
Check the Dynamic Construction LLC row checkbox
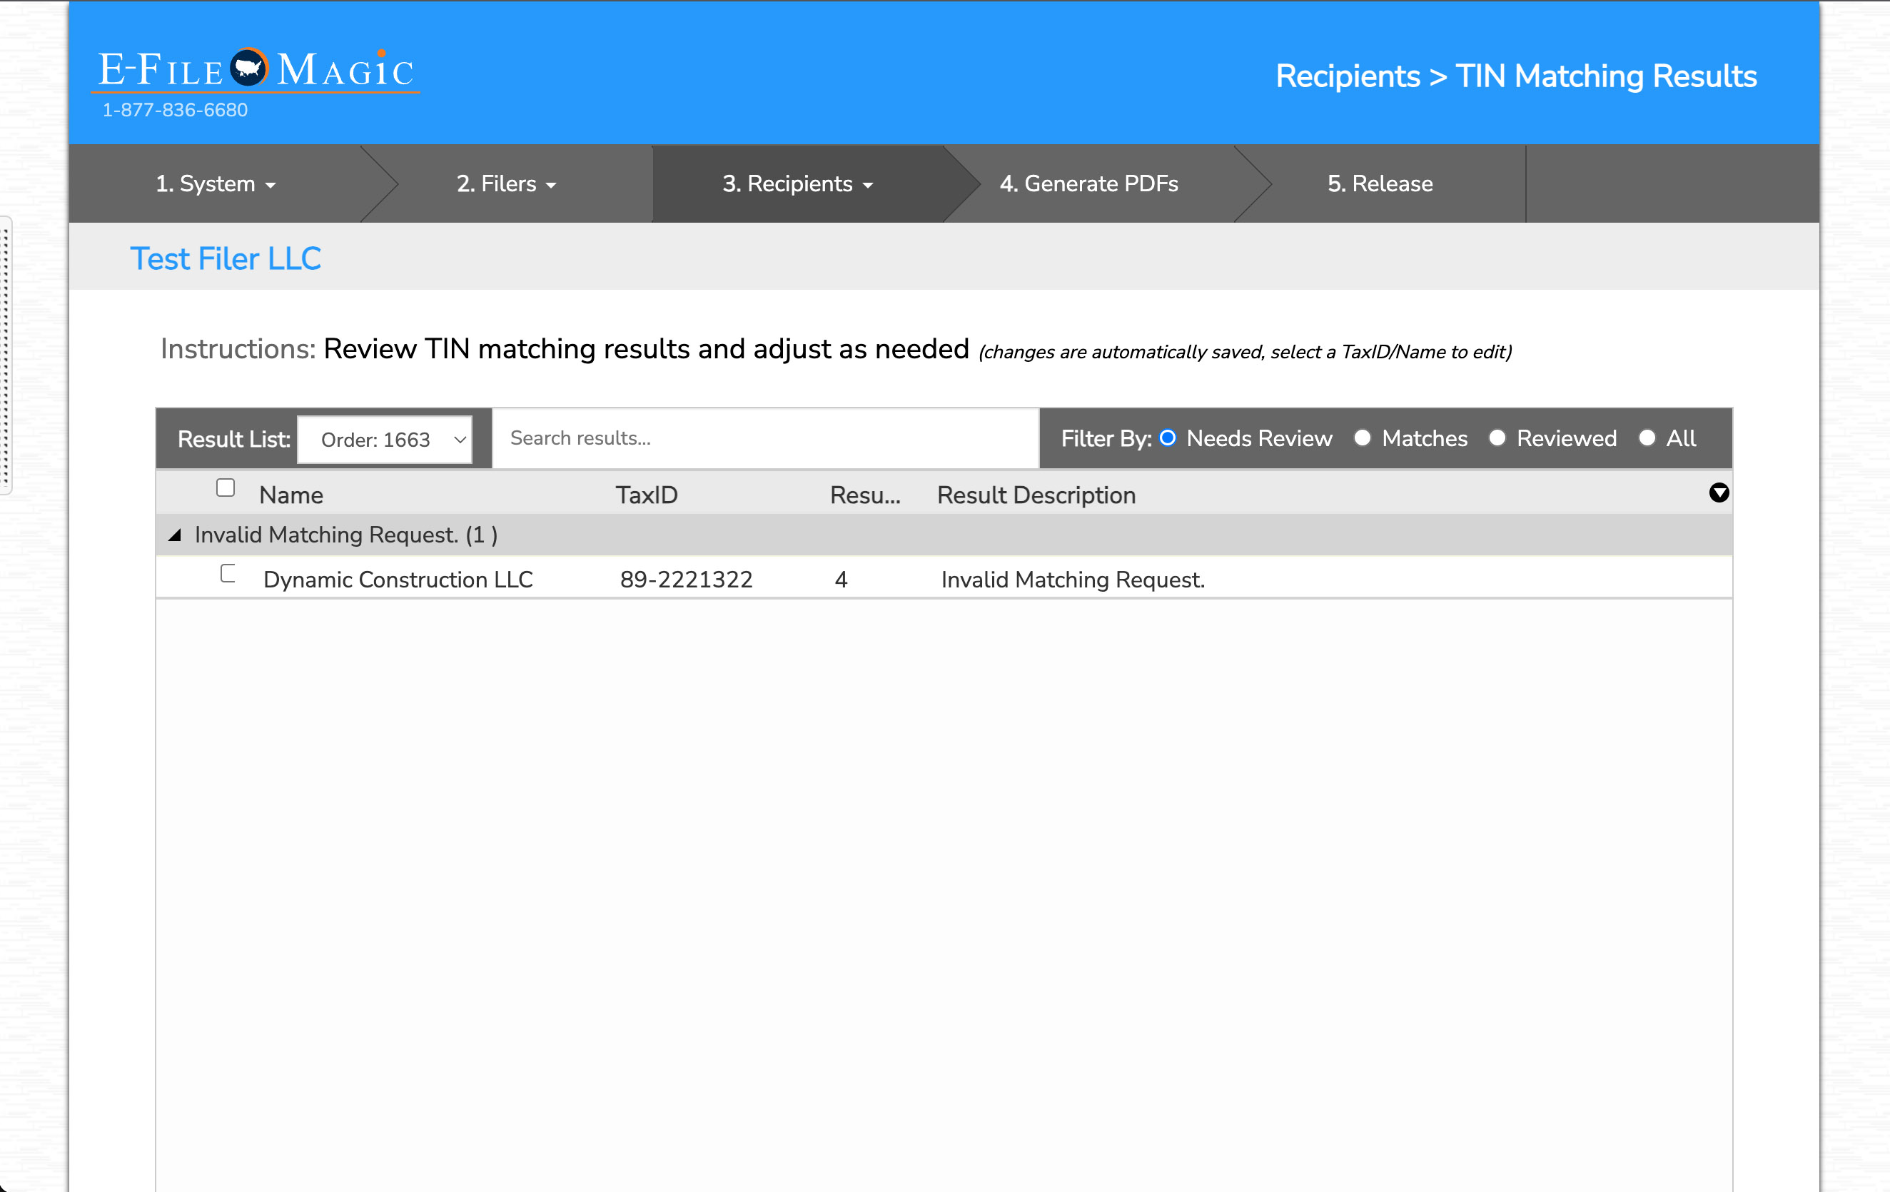[228, 574]
